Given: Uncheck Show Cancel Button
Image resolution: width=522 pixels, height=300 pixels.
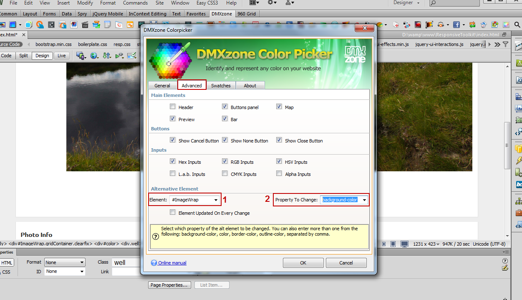Looking at the screenshot, I should [x=173, y=140].
